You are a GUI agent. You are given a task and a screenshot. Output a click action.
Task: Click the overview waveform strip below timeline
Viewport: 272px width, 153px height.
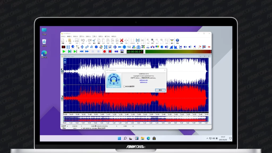[136, 119]
